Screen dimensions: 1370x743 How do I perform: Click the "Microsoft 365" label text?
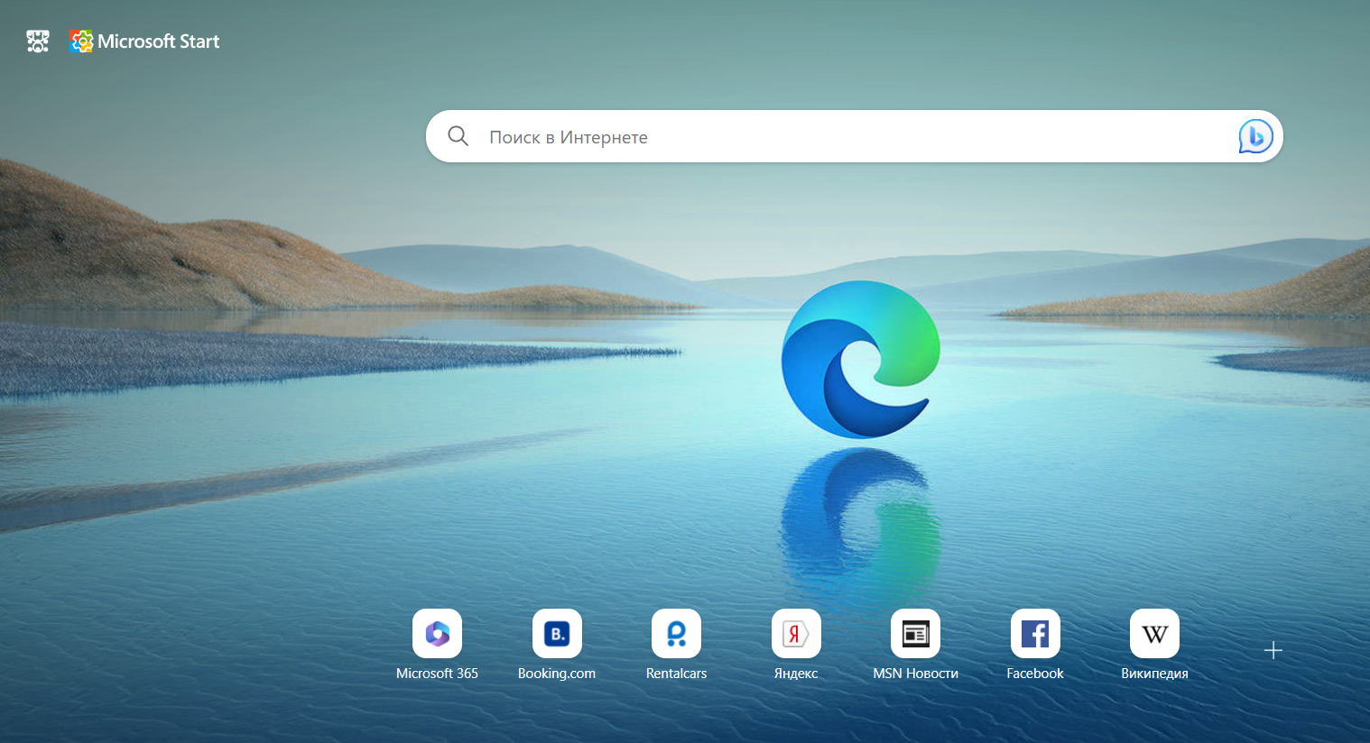(x=437, y=674)
